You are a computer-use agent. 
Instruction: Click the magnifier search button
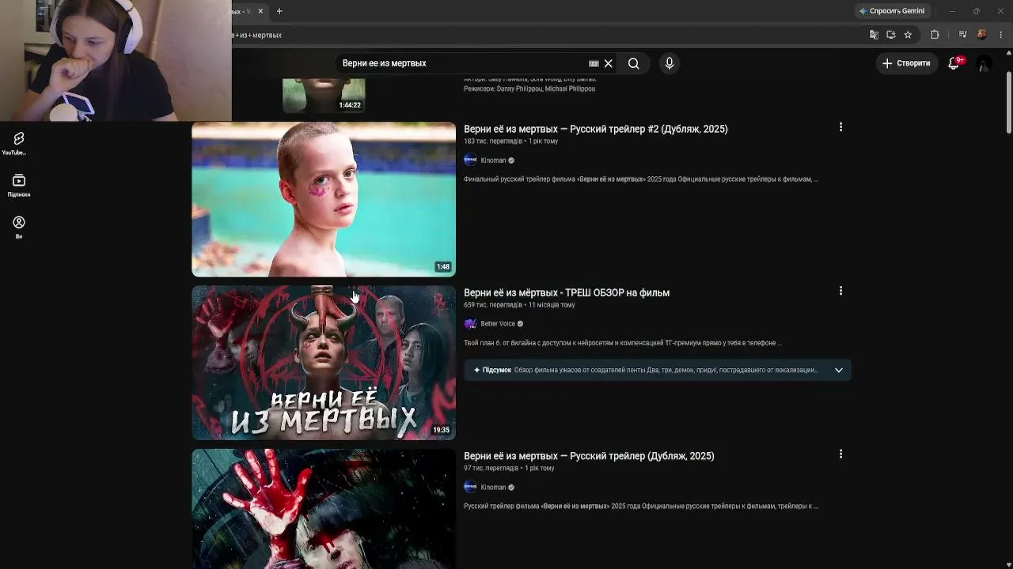click(x=633, y=63)
